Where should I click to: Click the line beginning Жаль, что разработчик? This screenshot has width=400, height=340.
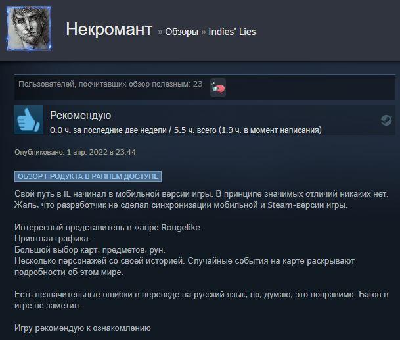click(x=181, y=205)
